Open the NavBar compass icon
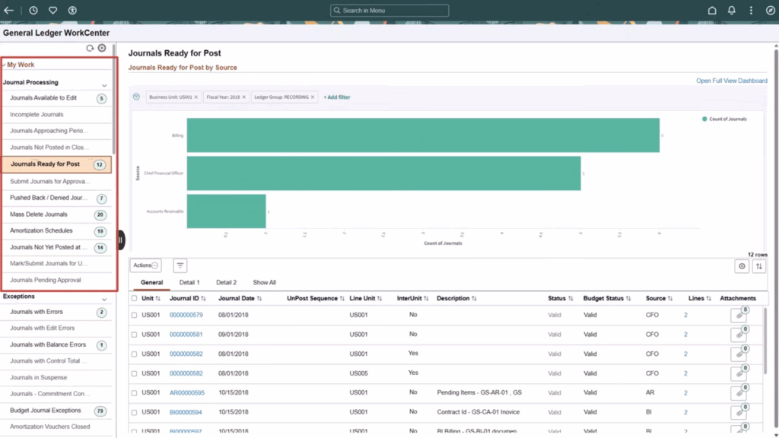This screenshot has width=779, height=438. coord(769,11)
